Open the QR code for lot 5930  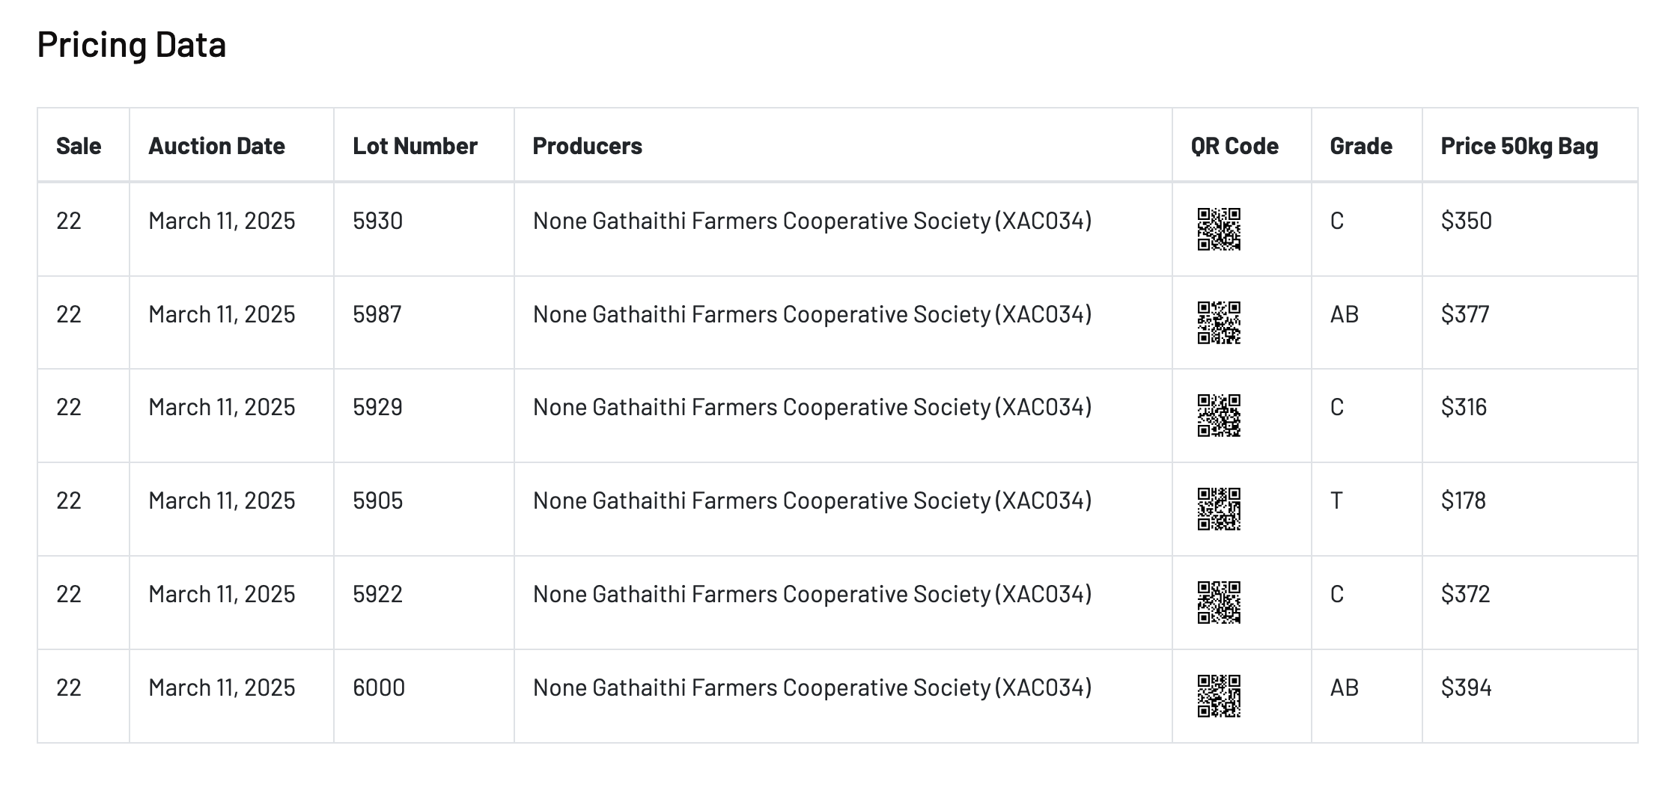click(1219, 229)
